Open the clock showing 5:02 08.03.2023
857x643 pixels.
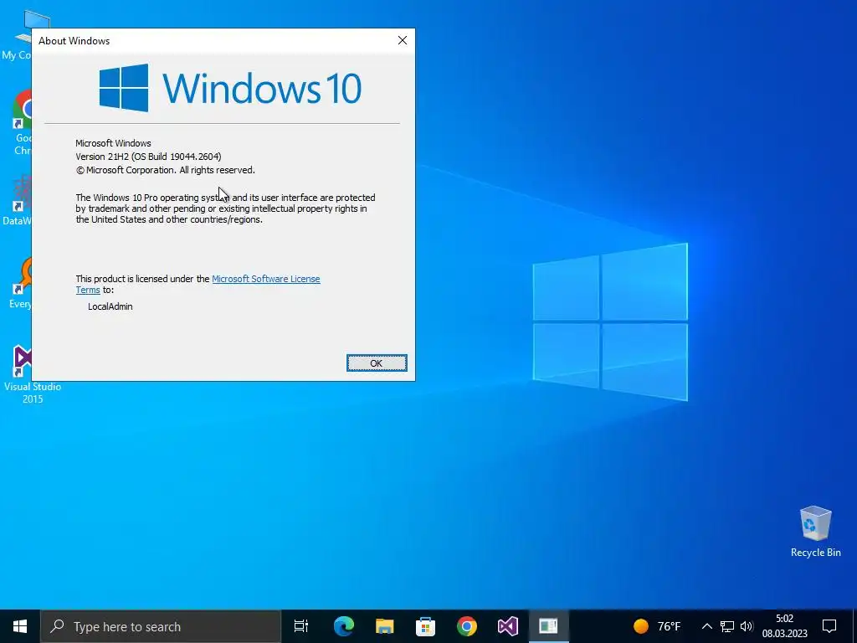click(x=784, y=626)
